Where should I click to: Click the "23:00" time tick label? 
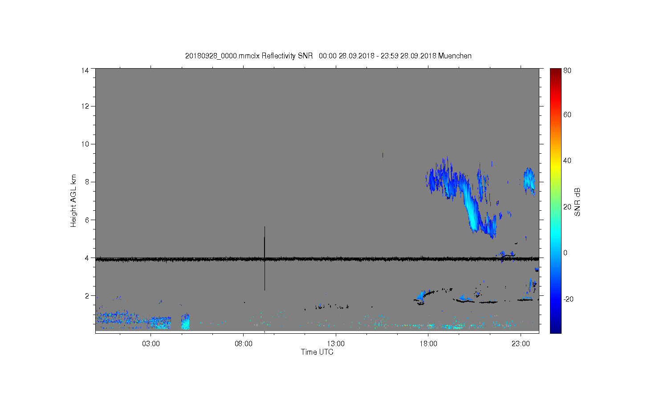coord(521,344)
